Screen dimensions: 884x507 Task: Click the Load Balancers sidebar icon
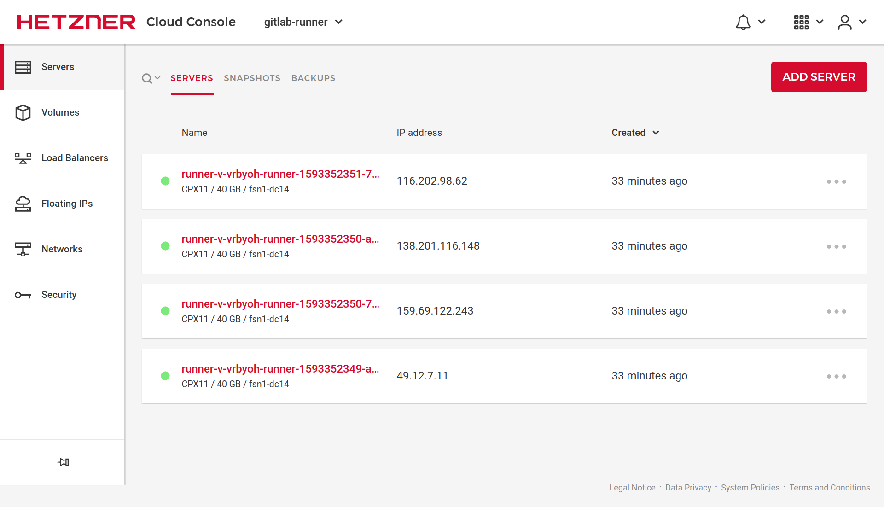pos(23,158)
